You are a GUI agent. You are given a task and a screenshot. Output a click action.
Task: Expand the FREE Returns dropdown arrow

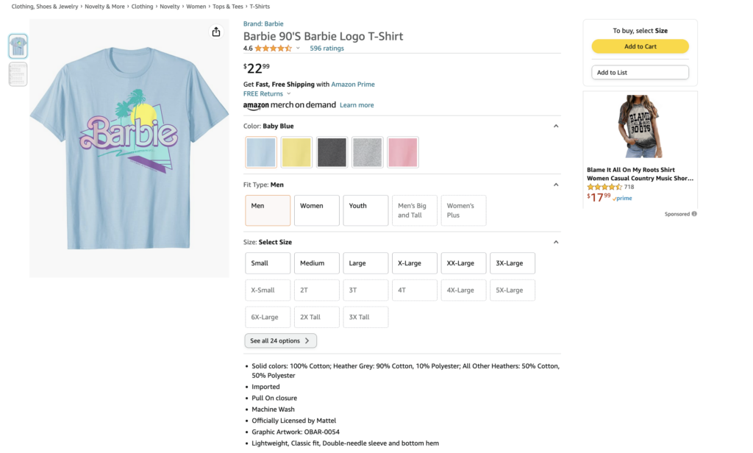pyautogui.click(x=288, y=93)
